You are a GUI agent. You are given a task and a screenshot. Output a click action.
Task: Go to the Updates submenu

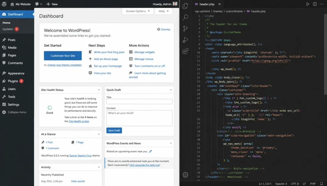tap(11, 29)
